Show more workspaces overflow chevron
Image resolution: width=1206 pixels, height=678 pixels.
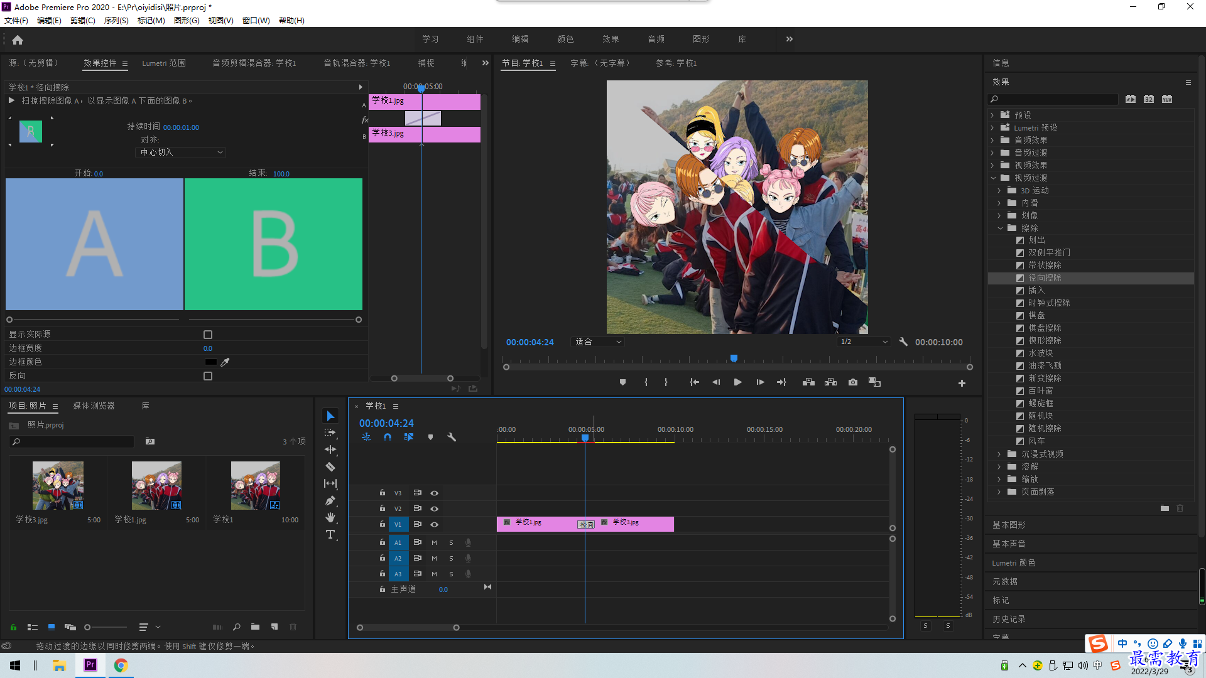click(x=789, y=39)
